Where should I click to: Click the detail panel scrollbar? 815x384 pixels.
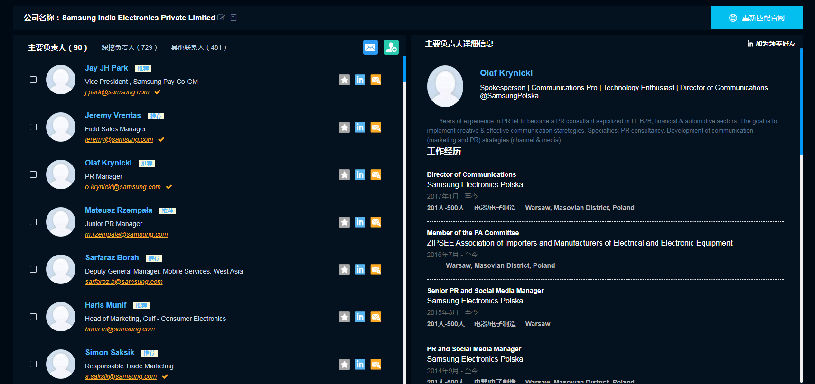(801, 102)
